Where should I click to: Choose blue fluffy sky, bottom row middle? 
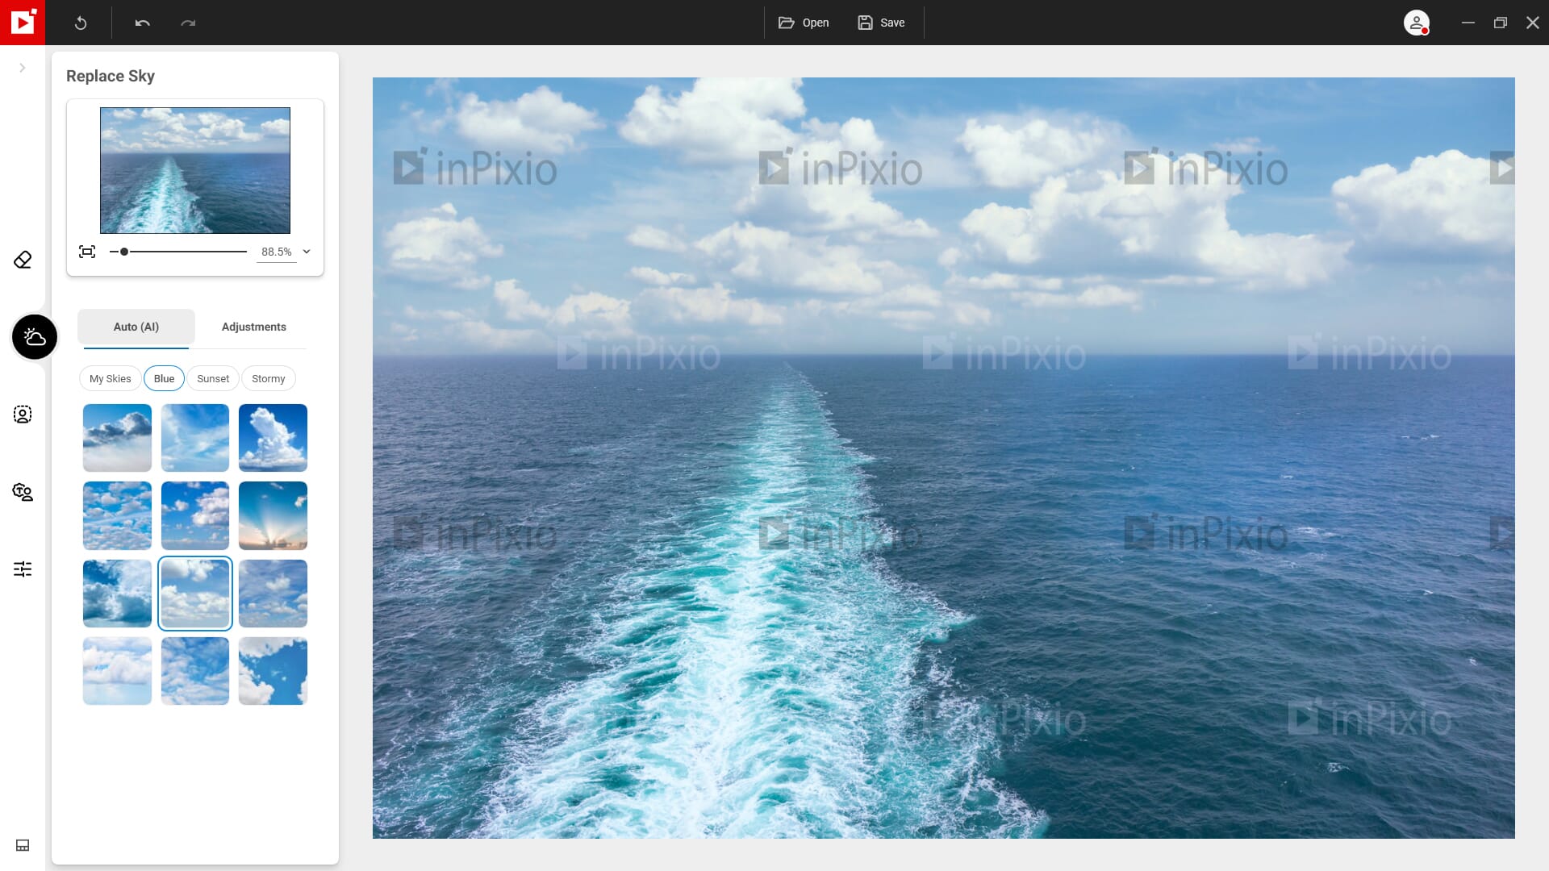coord(195,671)
